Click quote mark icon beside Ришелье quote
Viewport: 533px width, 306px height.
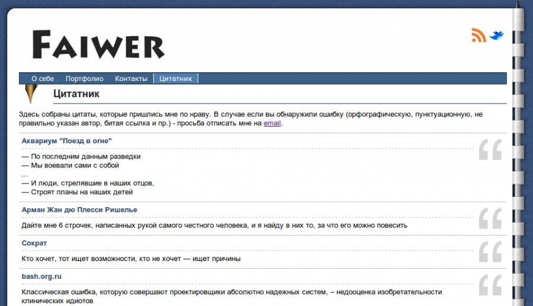pyautogui.click(x=490, y=218)
